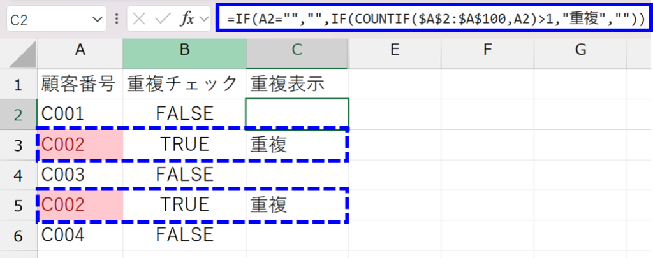Open the Insert Function fx icon
The width and height of the screenshot is (653, 258).
(187, 19)
